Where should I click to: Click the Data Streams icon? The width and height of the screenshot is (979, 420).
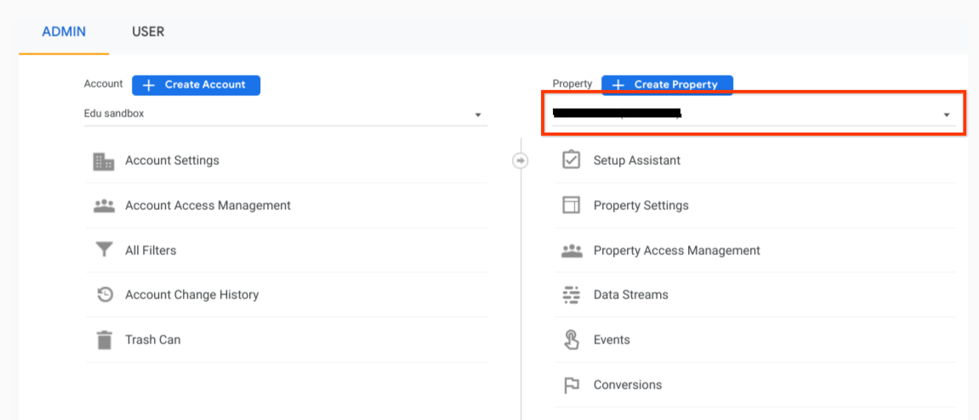572,295
